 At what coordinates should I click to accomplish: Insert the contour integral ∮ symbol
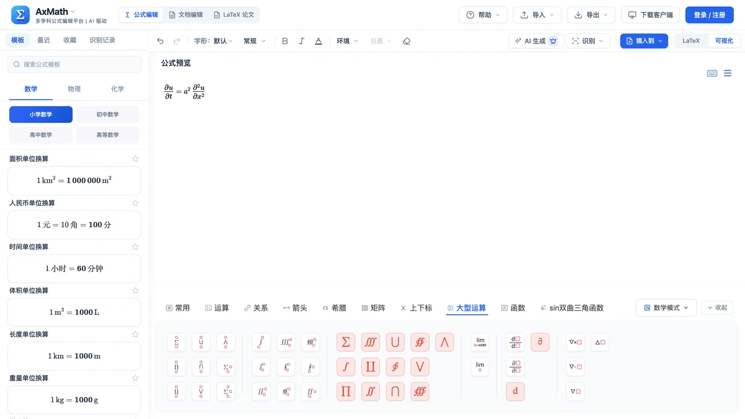click(395, 367)
